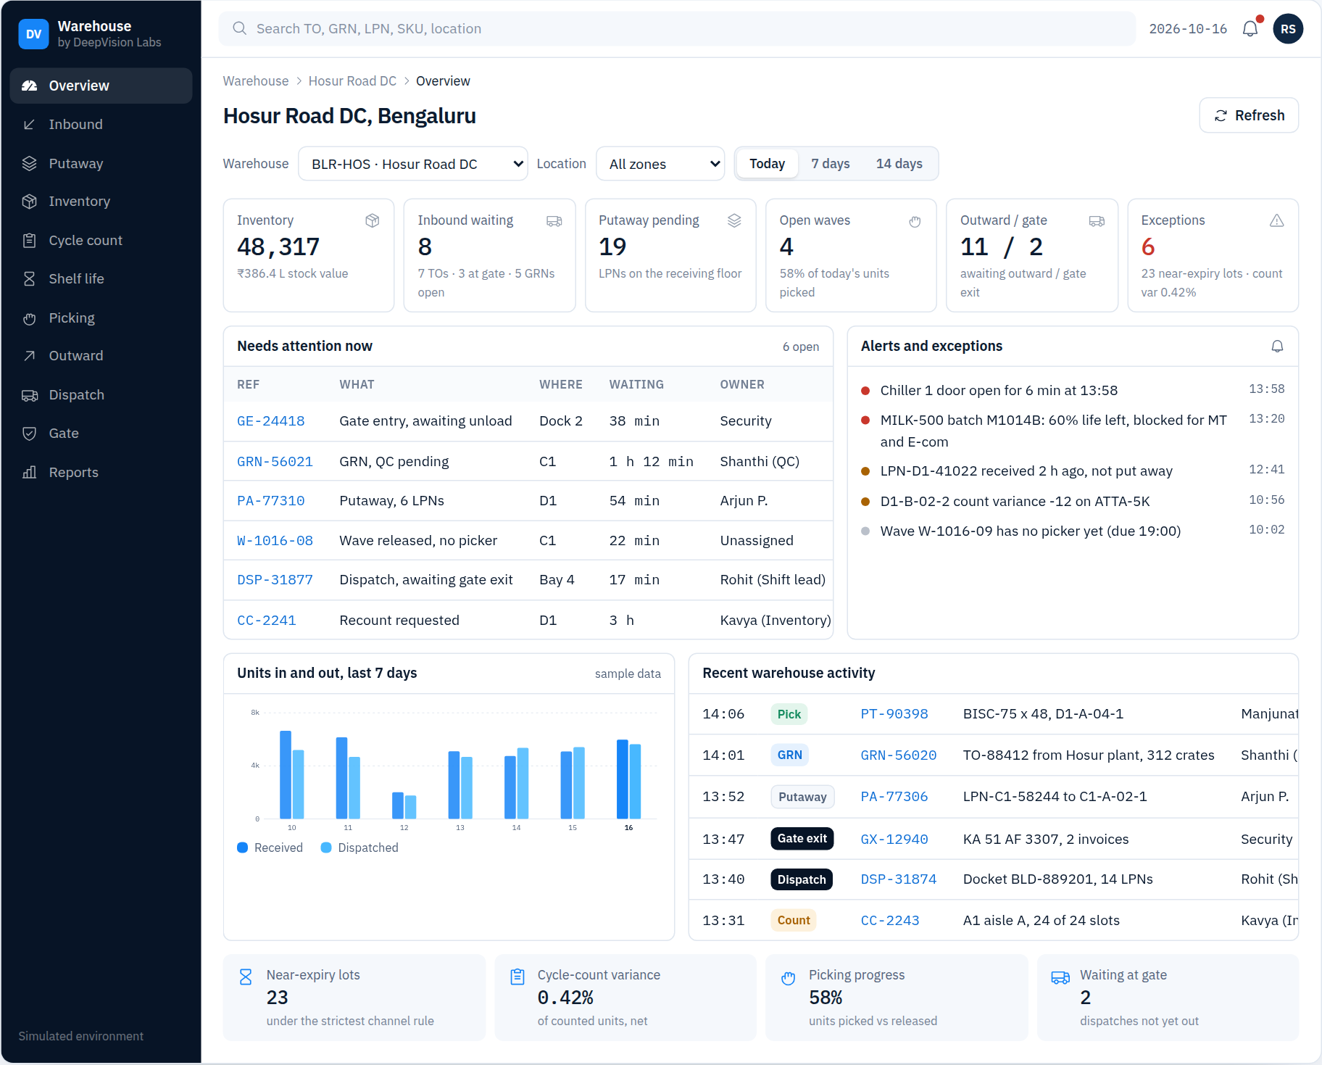
Task: Click the DV Warehouse logo badge
Action: coord(33,33)
